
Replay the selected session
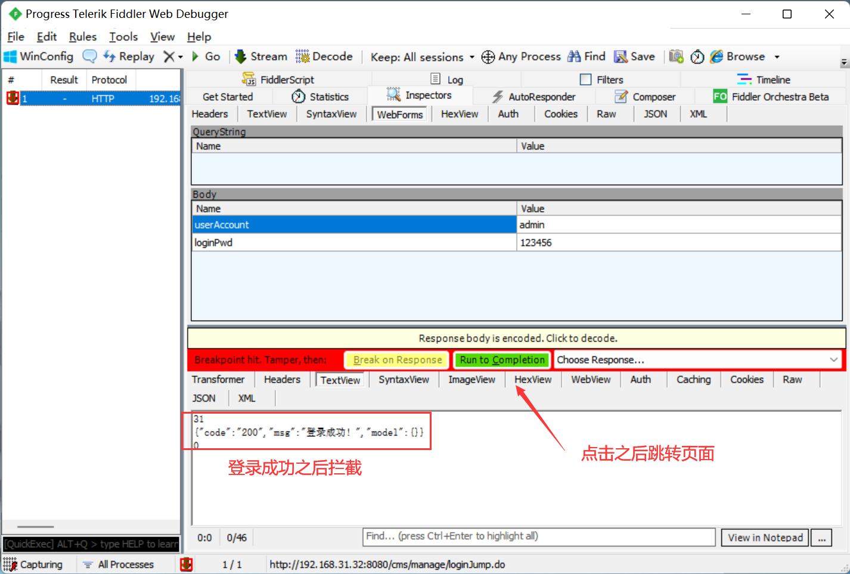(x=128, y=57)
